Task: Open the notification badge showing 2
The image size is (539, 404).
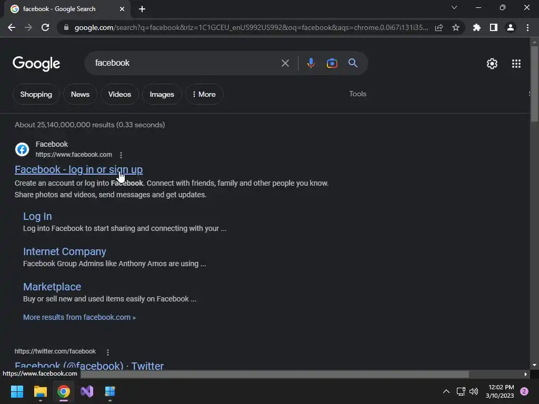Action: coord(524,391)
